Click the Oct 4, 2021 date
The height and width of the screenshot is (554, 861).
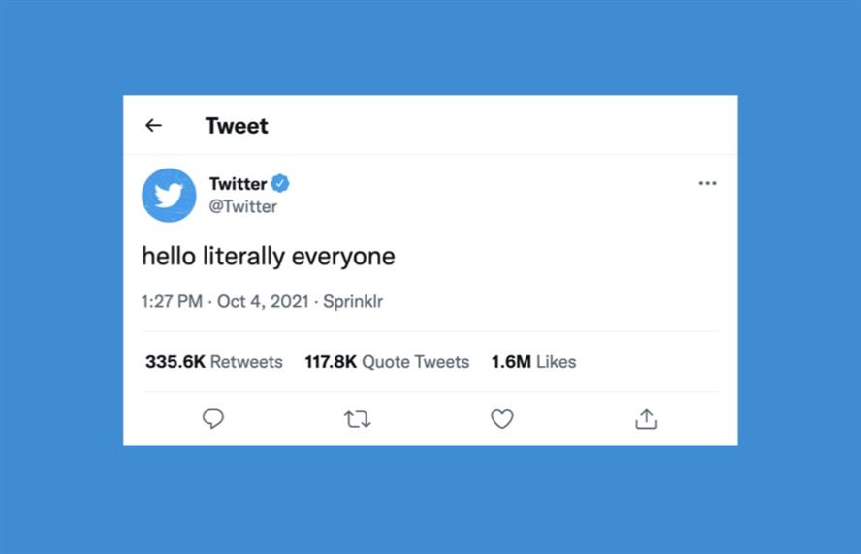(263, 301)
